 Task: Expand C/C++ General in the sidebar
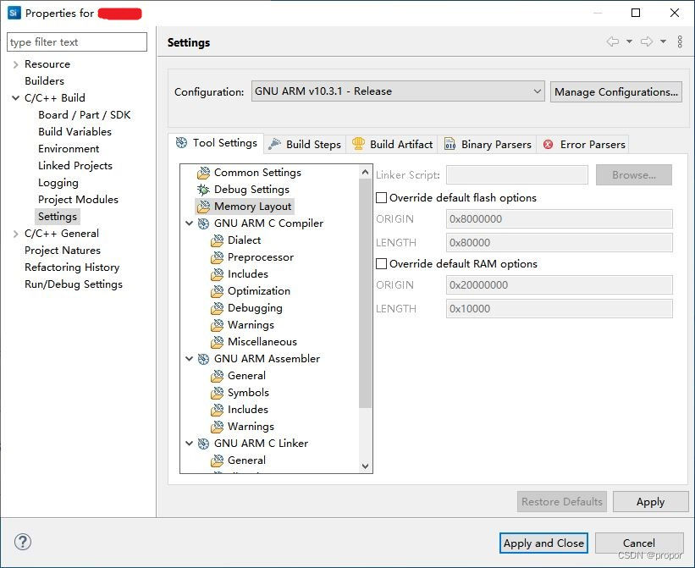pyautogui.click(x=15, y=233)
